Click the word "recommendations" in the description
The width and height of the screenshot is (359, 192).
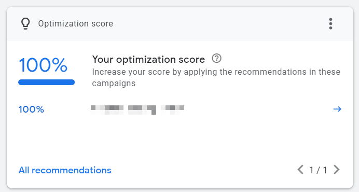pyautogui.click(x=271, y=72)
